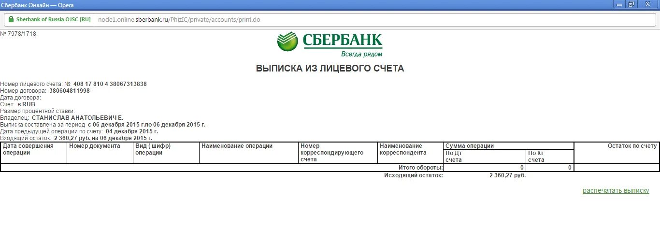Click the 'Номер корреспондирующего счета' column header
Viewport: 660px width, 243px height.
tap(338, 153)
